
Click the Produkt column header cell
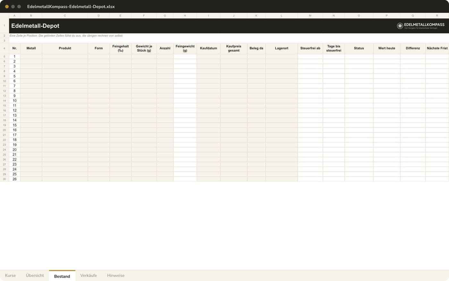tap(65, 48)
